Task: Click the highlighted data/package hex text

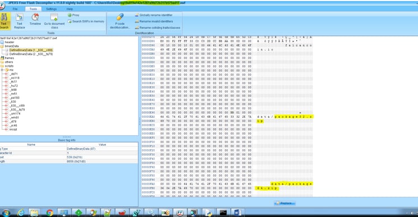Action: click(291, 184)
